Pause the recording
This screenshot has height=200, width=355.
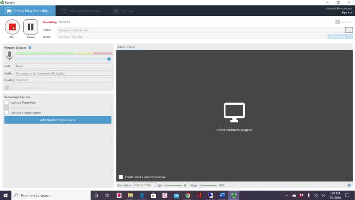click(31, 27)
